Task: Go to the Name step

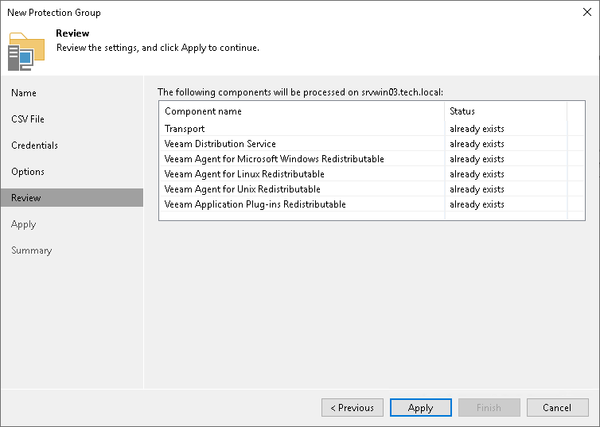Action: [24, 93]
